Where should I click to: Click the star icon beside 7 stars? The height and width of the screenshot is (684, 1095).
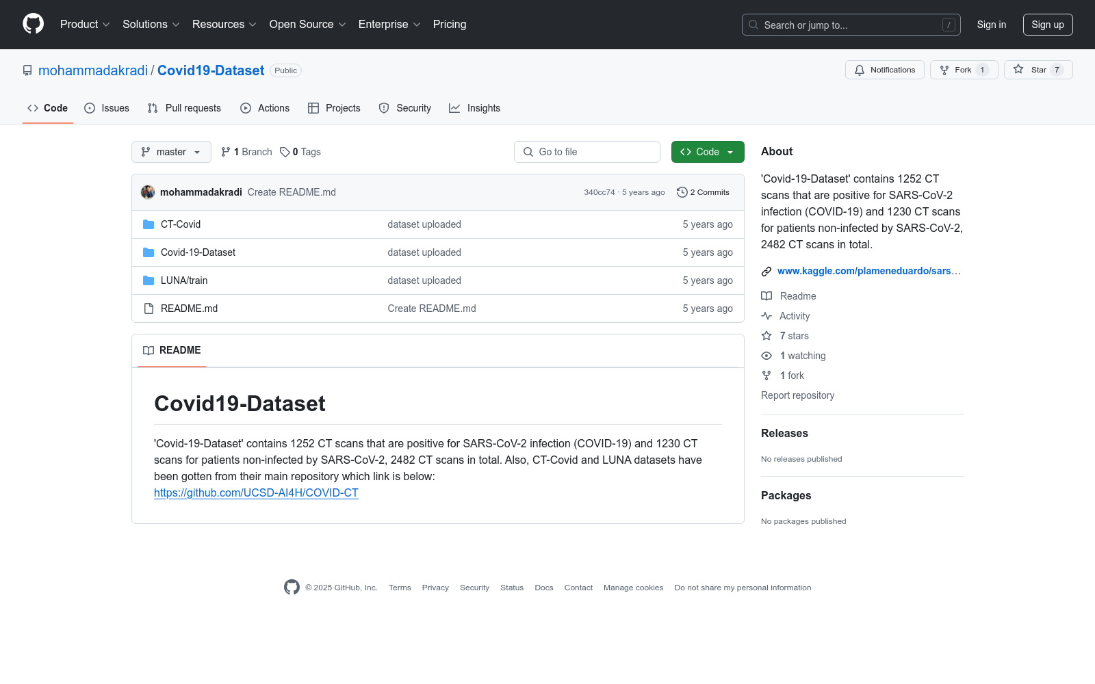(x=766, y=336)
